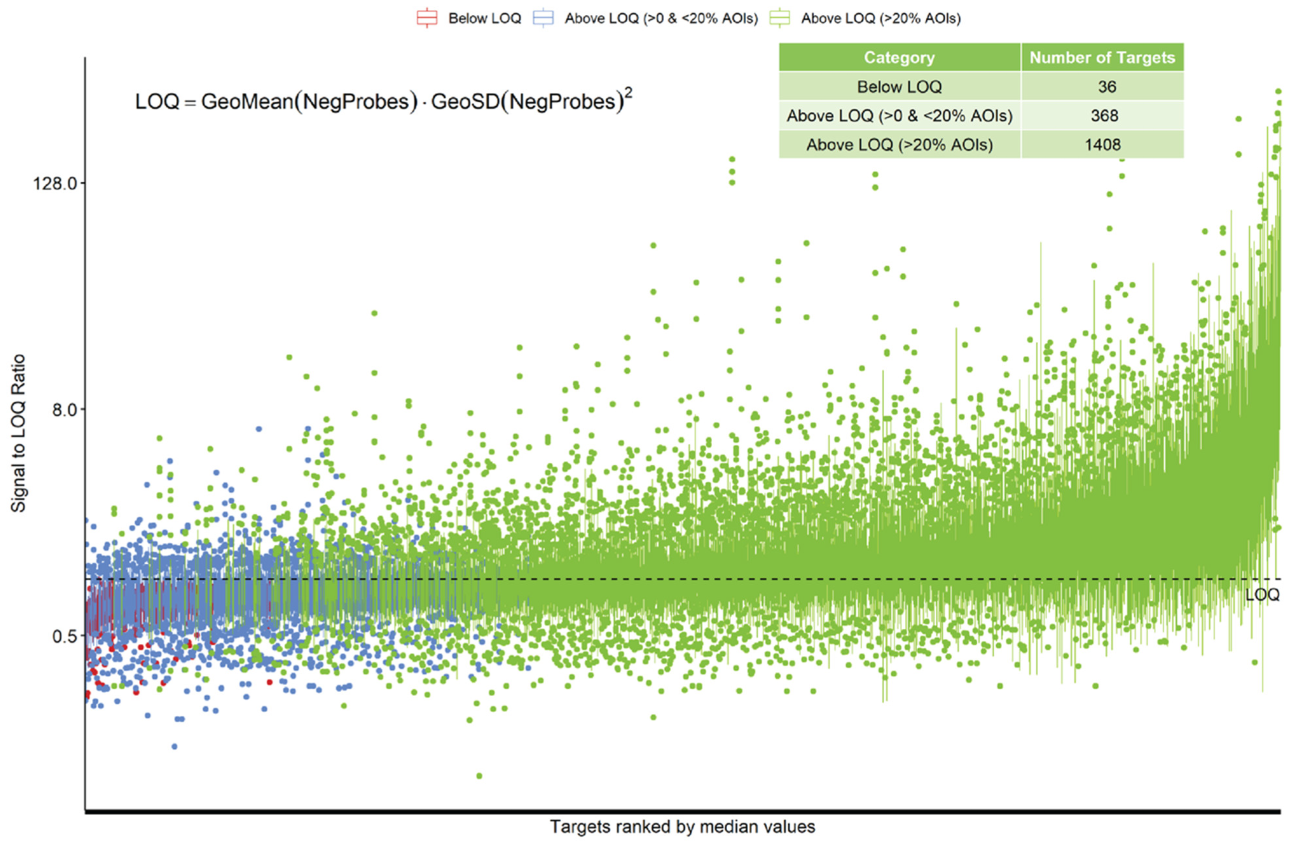Click the LOQ formula text

click(383, 101)
